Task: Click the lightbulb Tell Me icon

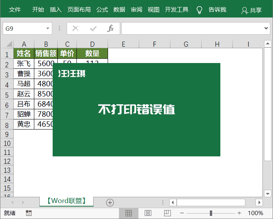Action: tap(199, 10)
